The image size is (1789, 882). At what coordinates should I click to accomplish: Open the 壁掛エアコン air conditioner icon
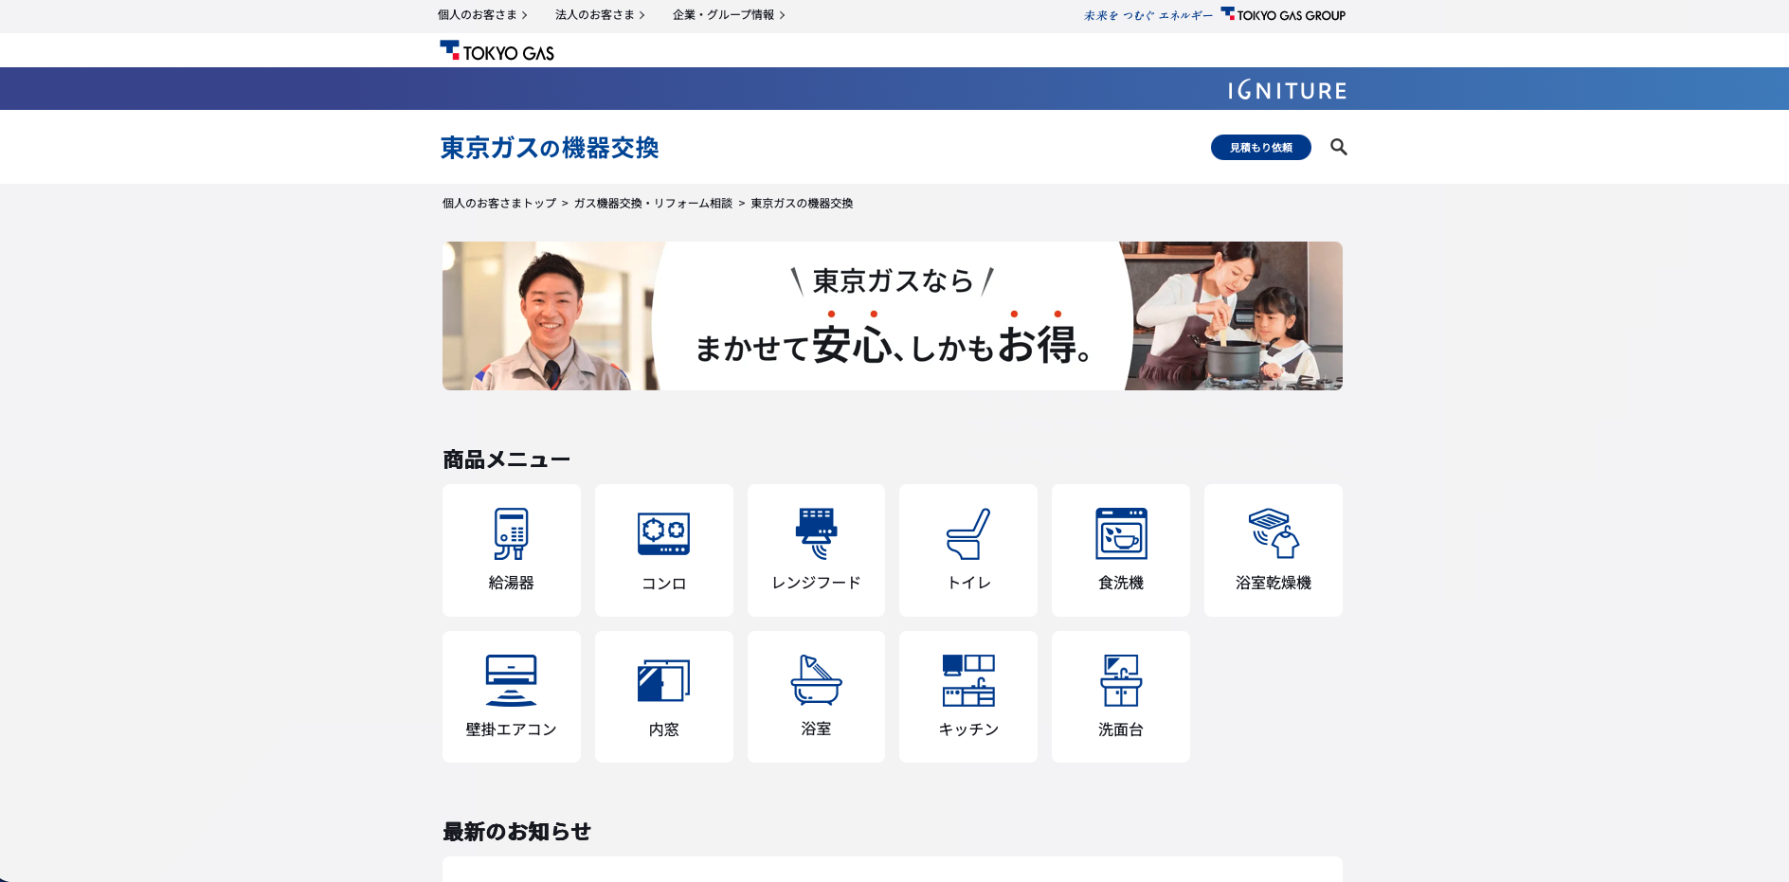511,681
